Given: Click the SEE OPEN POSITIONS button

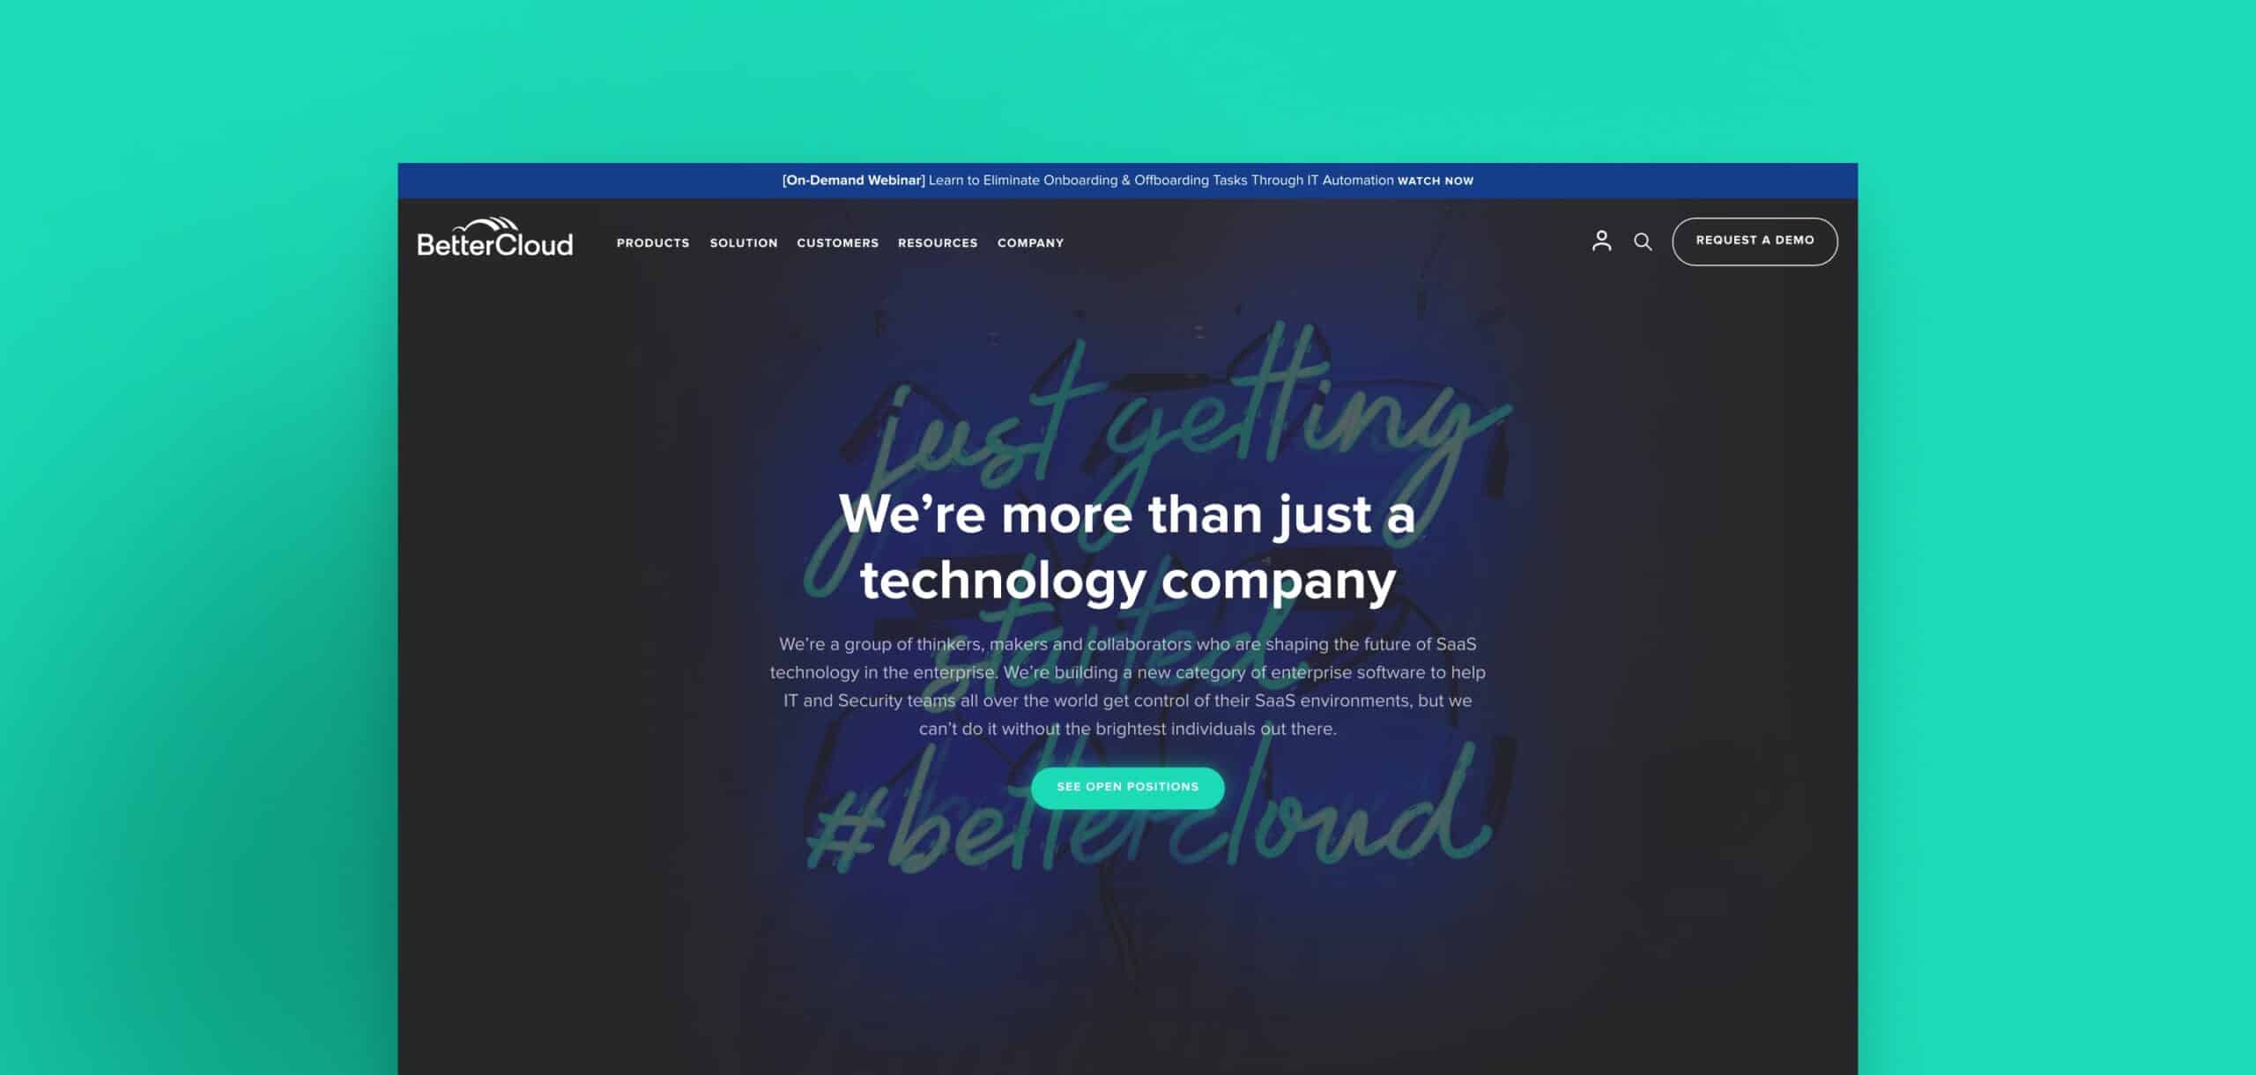Looking at the screenshot, I should click(x=1126, y=784).
